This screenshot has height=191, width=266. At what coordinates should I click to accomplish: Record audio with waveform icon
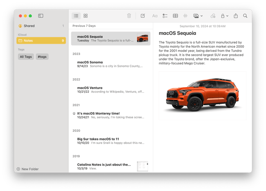(x=185, y=16)
